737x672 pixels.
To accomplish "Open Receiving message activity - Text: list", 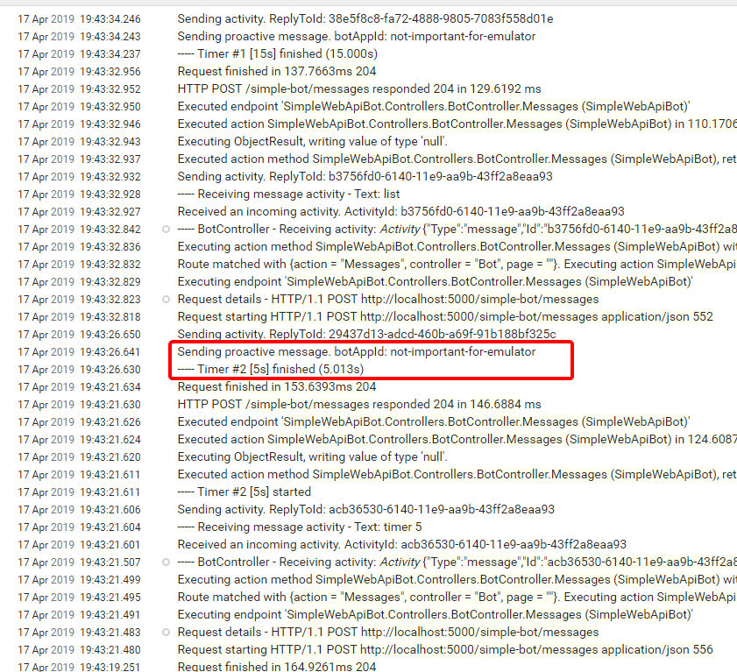I will tap(288, 195).
